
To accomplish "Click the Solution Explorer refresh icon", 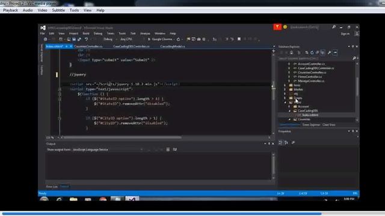I will 312,52.
